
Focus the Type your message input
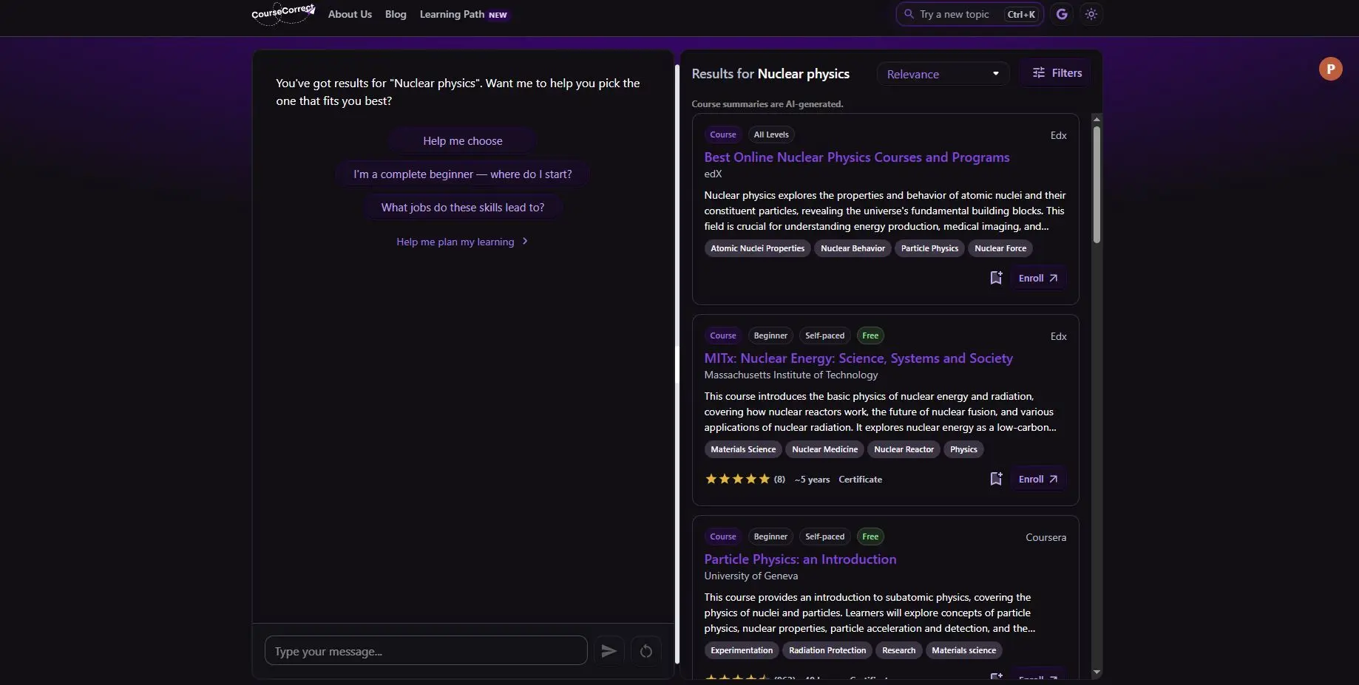tap(426, 651)
